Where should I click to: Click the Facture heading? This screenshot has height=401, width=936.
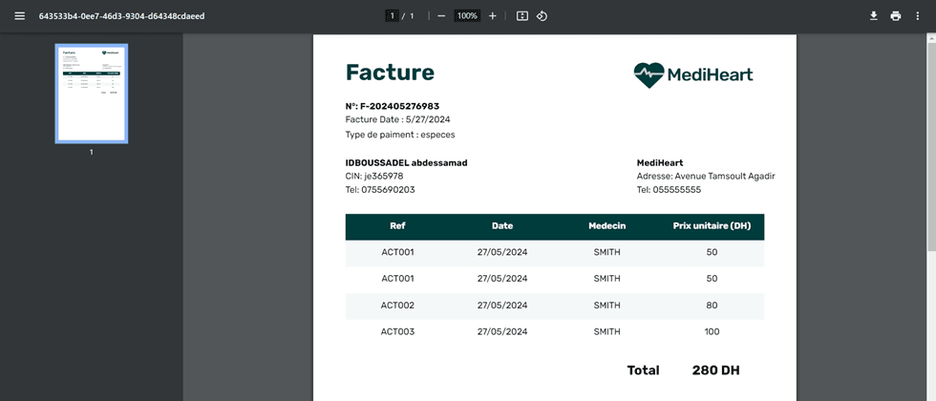click(390, 73)
